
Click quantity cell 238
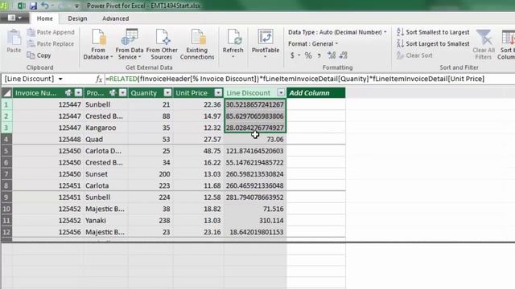pos(150,221)
